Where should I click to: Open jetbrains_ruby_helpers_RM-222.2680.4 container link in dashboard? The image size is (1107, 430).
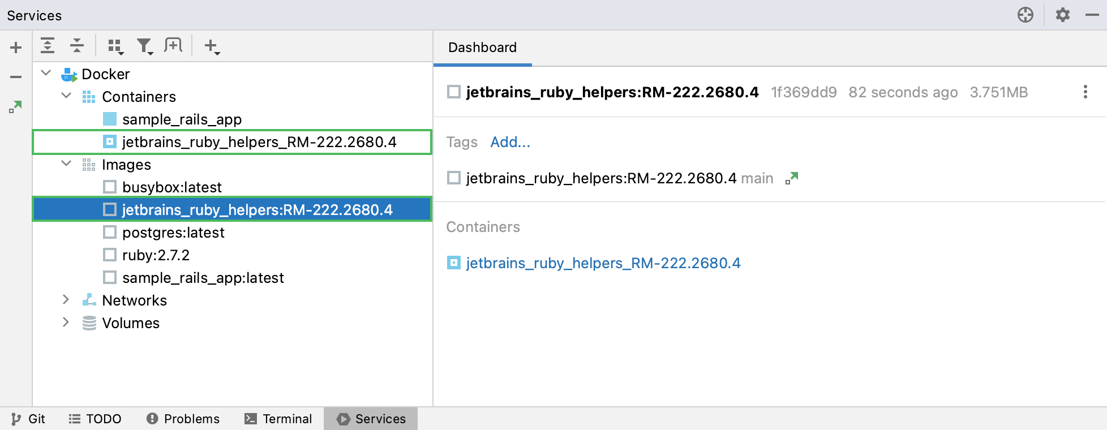click(603, 263)
